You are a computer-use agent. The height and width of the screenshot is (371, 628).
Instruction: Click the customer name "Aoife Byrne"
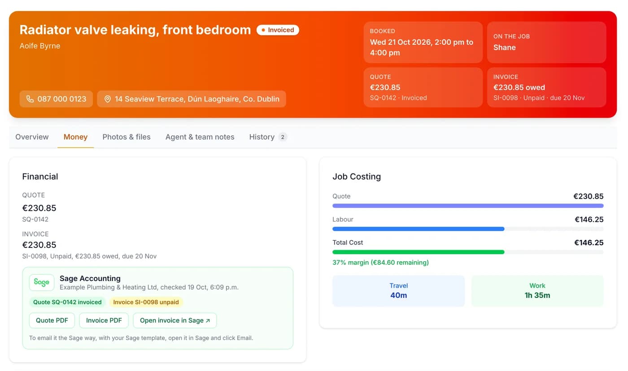point(40,46)
